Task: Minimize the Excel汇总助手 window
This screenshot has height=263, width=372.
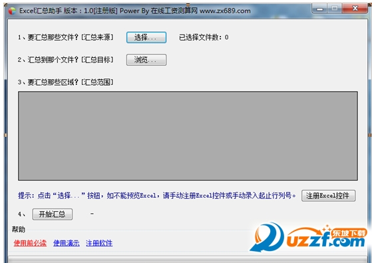Action: (x=319, y=9)
